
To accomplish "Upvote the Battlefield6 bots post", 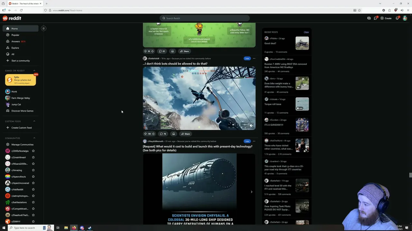I will (x=145, y=134).
